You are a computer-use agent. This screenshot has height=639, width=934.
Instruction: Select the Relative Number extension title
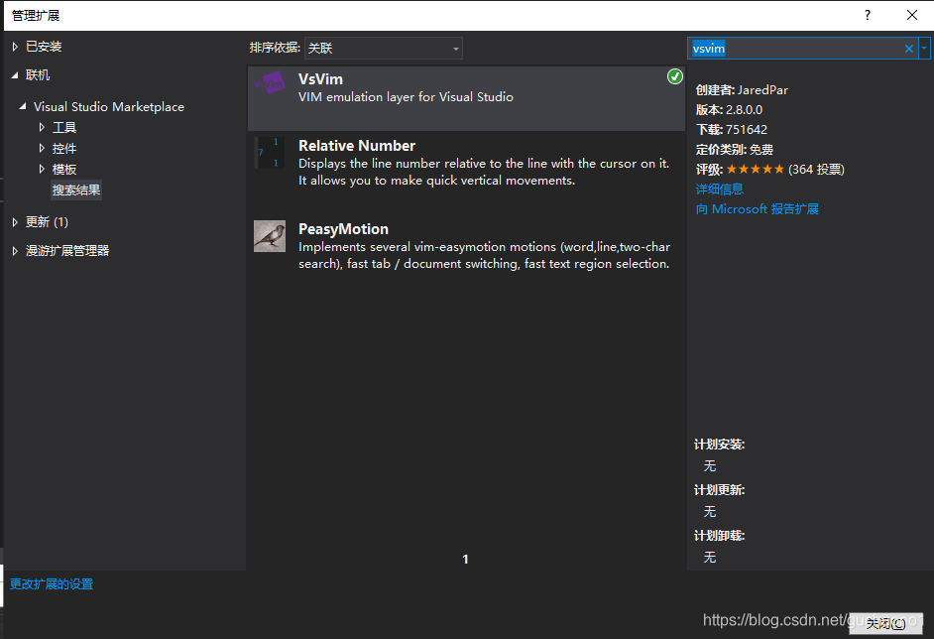coord(357,146)
